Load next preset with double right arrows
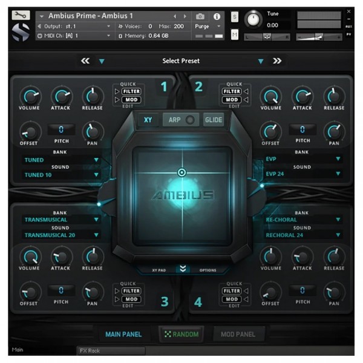Screen dimensions: 363x363 277,61
